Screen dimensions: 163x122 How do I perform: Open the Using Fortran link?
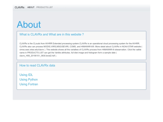pos(29,84)
